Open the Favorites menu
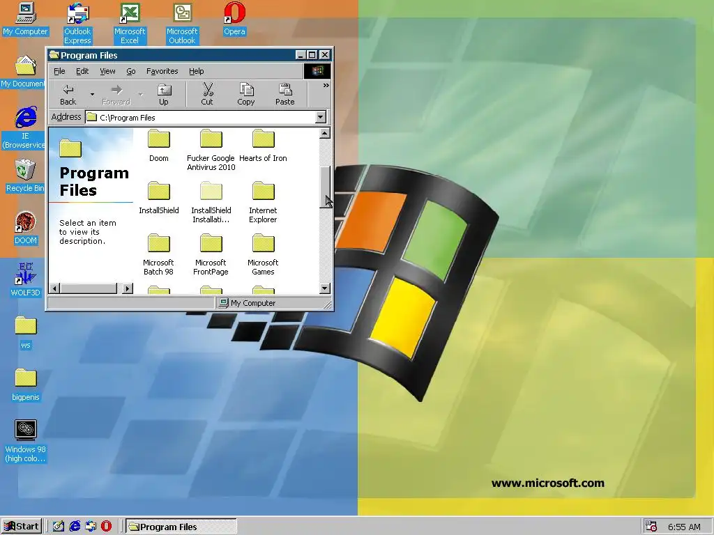This screenshot has height=535, width=714. pos(162,71)
